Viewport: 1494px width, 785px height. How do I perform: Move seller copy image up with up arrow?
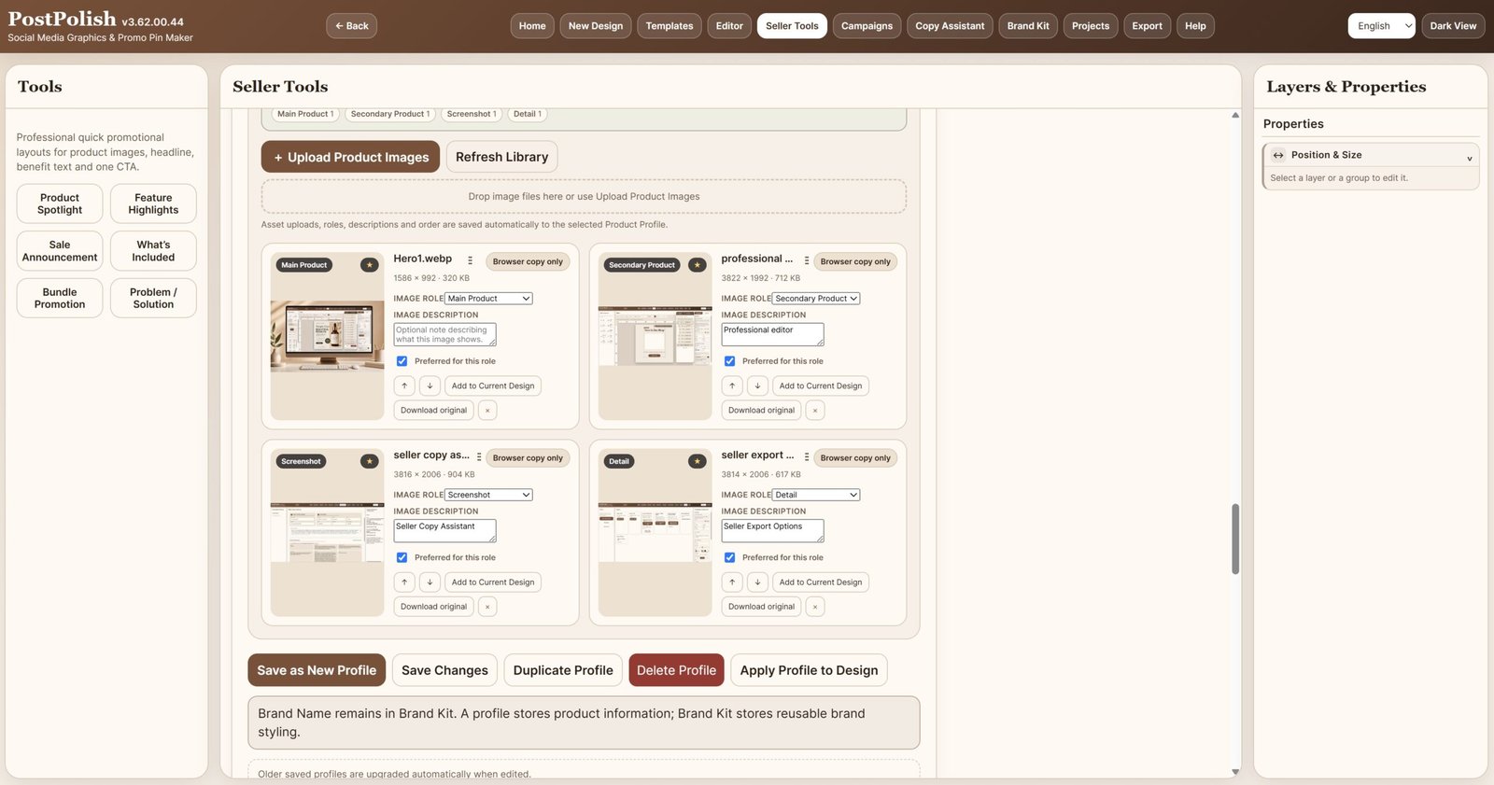pyautogui.click(x=404, y=582)
